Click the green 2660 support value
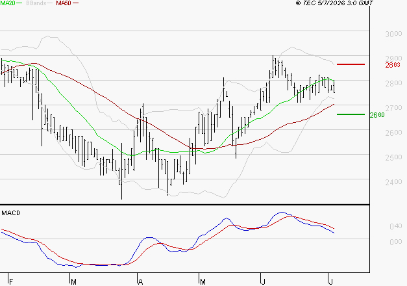The width and height of the screenshot is (407, 286). pos(377,115)
